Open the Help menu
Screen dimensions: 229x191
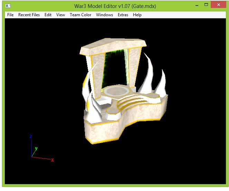click(x=137, y=15)
